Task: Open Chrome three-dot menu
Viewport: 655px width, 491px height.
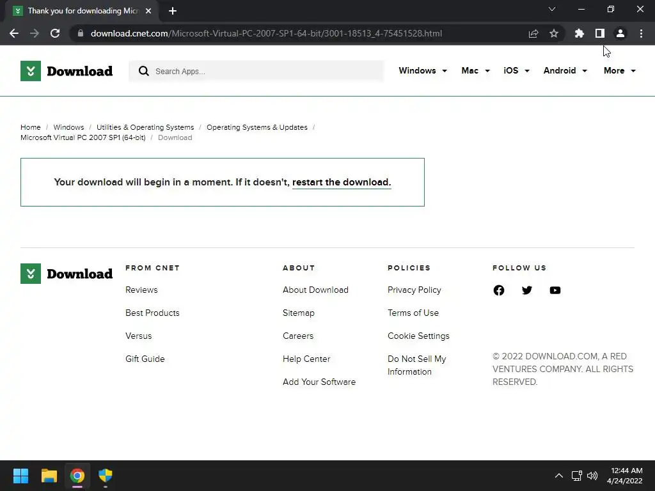Action: click(x=641, y=33)
